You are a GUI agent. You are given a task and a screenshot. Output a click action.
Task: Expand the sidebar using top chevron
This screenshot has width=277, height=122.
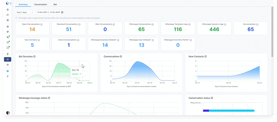tap(11, 3)
